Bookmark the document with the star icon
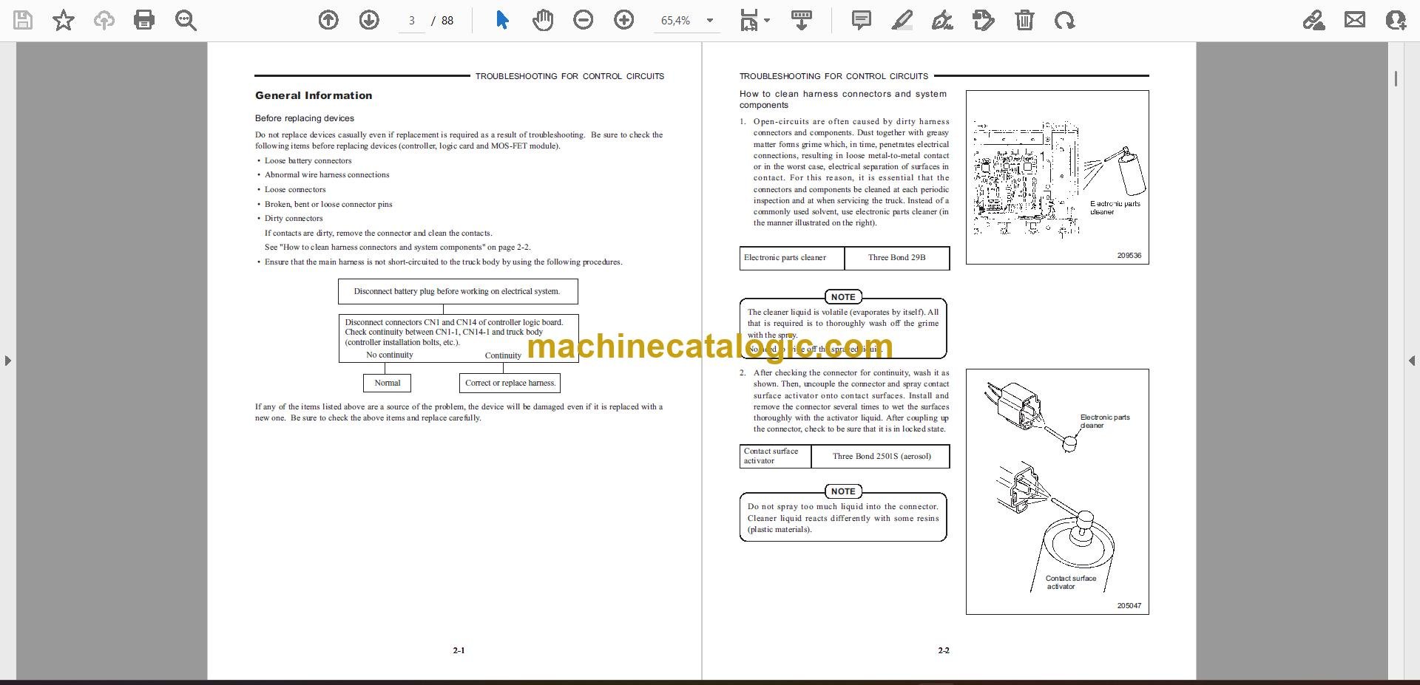This screenshot has height=685, width=1420. tap(64, 20)
